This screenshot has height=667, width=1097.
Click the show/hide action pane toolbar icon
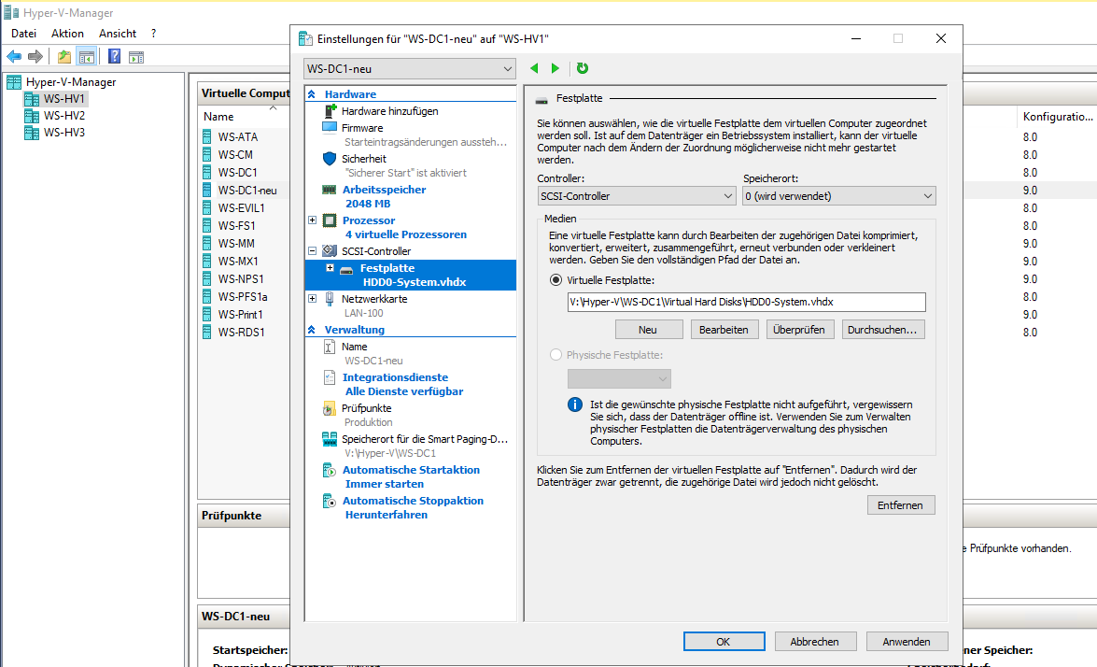(x=136, y=57)
